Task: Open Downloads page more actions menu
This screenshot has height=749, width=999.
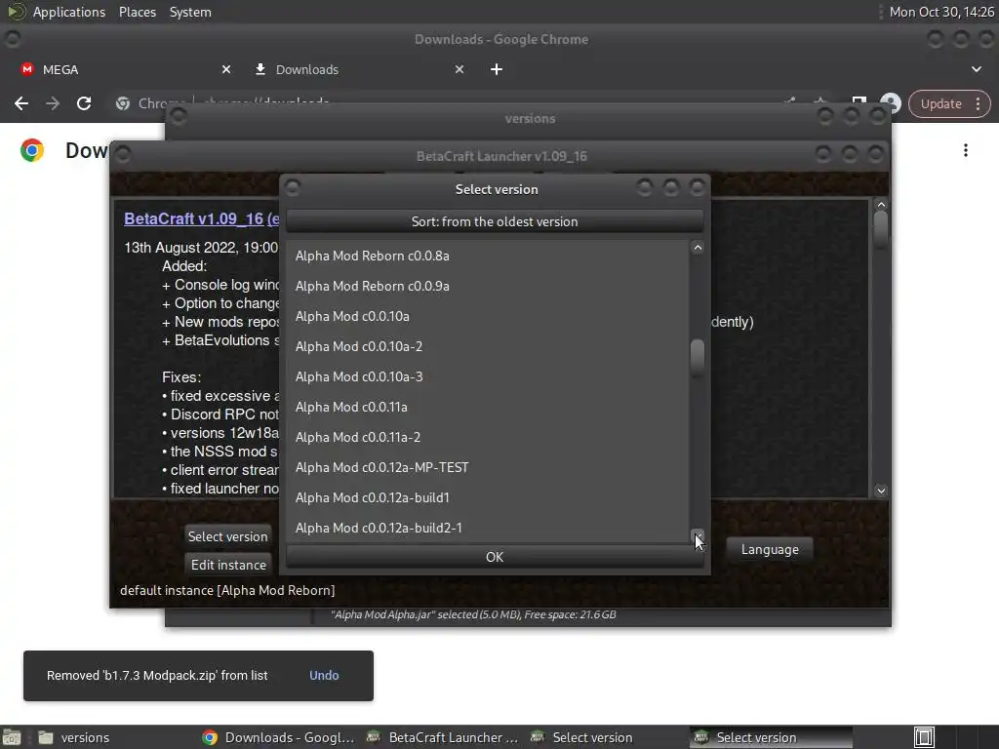Action: tap(966, 150)
